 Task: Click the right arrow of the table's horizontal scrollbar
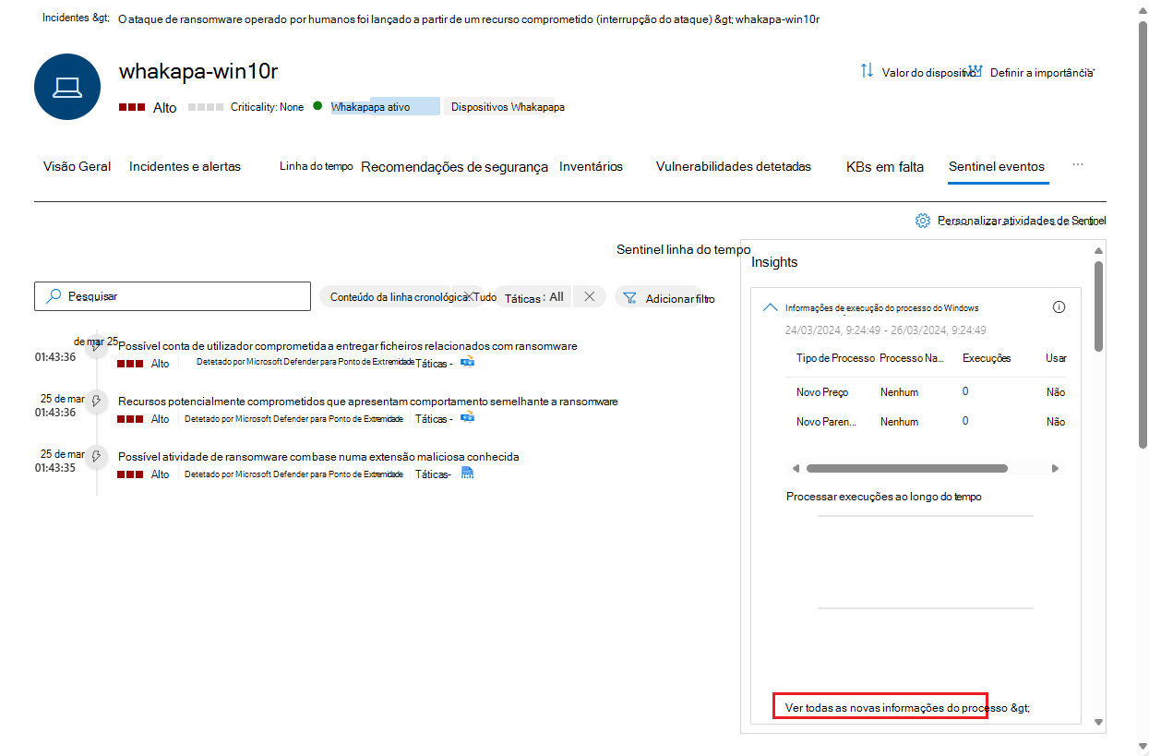[1056, 469]
